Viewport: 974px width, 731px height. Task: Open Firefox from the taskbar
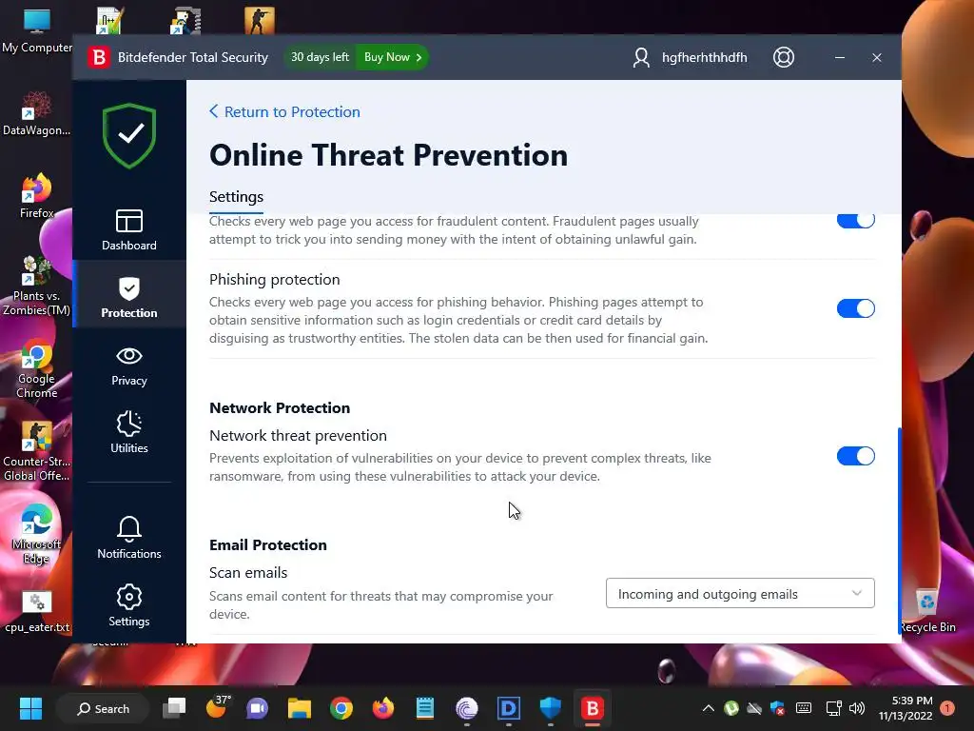(383, 708)
